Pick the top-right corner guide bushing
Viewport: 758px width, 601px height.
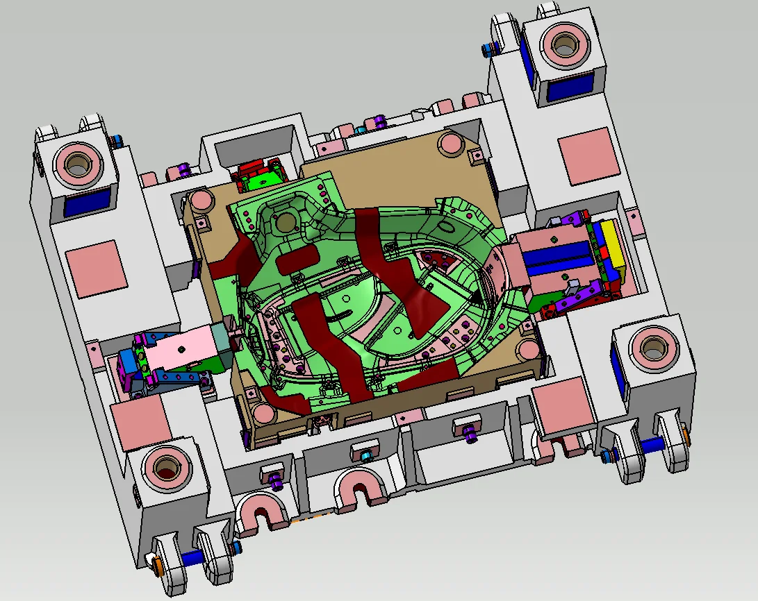pos(561,45)
